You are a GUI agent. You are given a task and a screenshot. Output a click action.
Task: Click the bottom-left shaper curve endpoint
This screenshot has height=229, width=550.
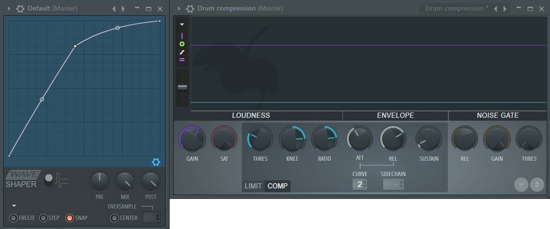[x=9, y=156]
